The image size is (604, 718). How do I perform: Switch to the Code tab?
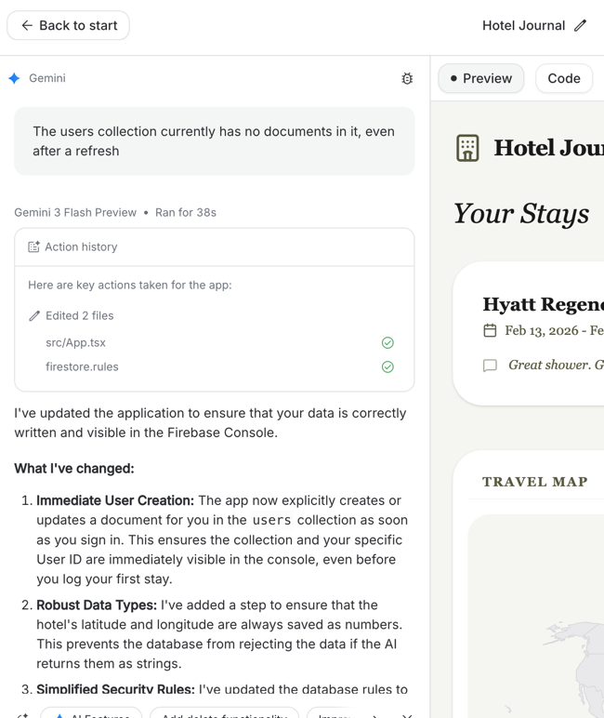coord(563,78)
